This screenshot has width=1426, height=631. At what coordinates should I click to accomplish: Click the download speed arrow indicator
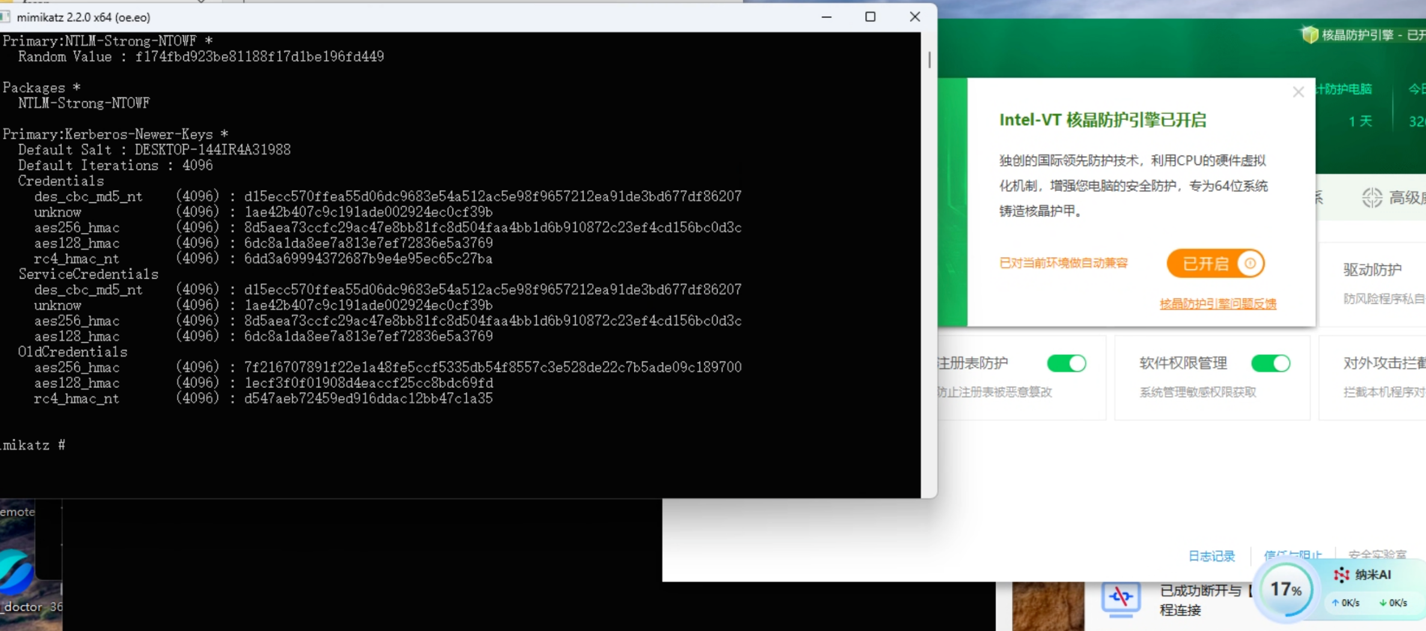(x=1383, y=603)
